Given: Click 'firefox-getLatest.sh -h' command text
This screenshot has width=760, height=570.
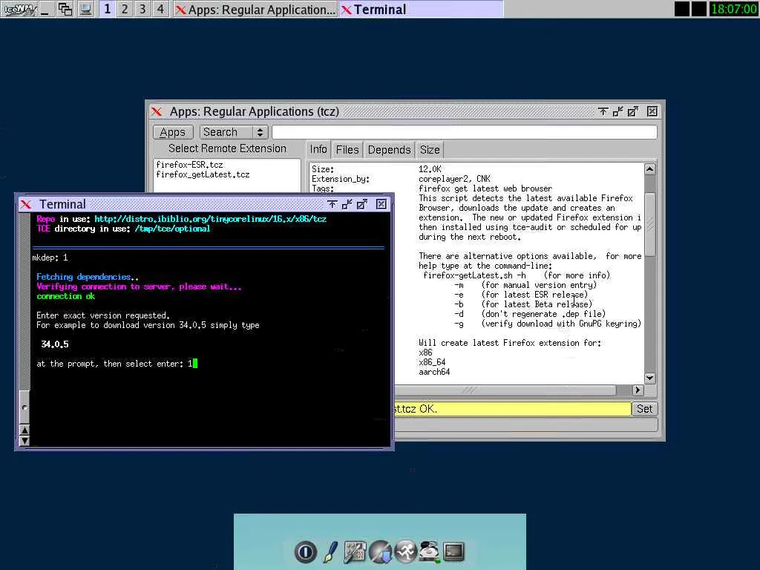Looking at the screenshot, I should tap(474, 275).
